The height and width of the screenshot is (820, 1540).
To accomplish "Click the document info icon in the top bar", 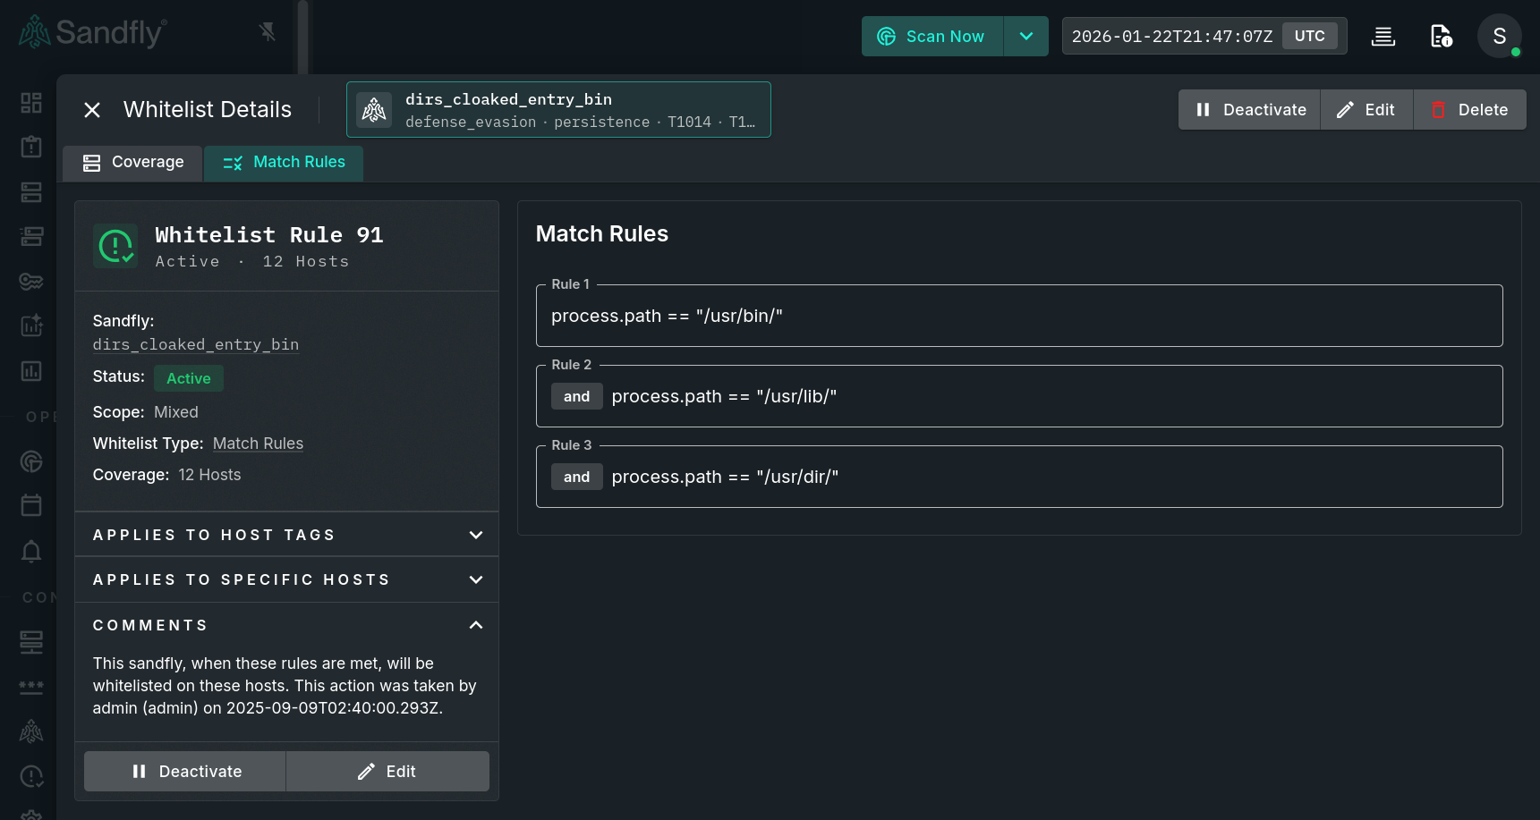I will tap(1441, 36).
